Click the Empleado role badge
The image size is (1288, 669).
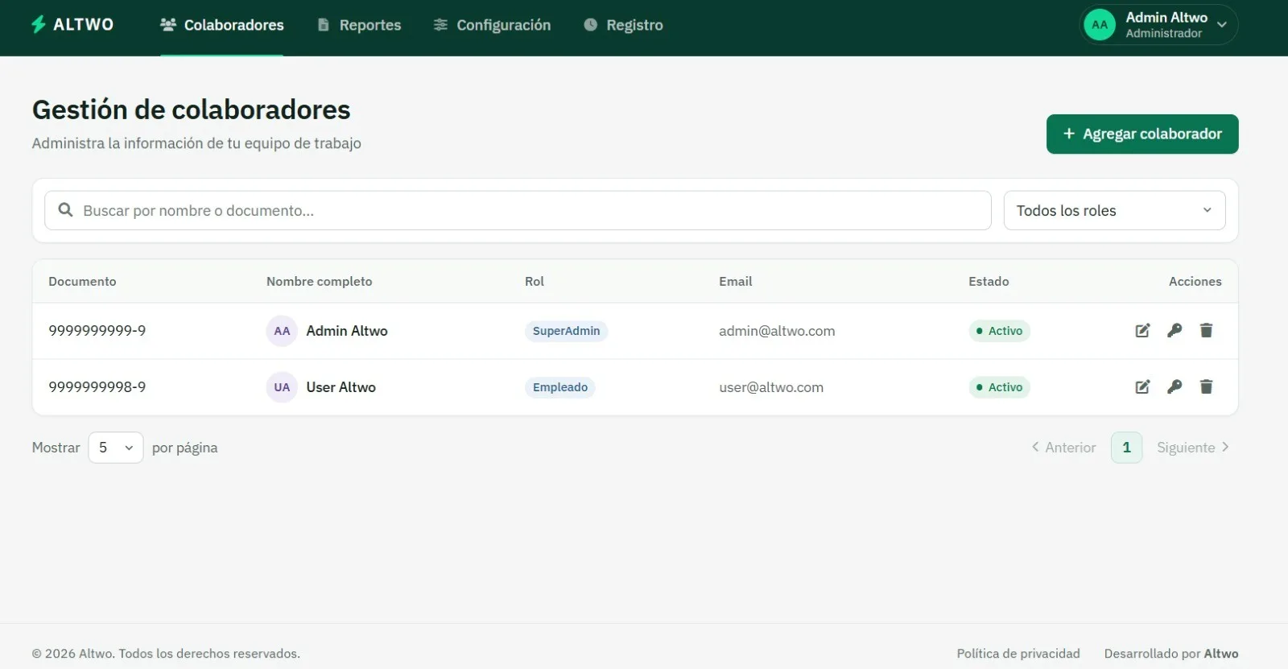[x=560, y=387]
